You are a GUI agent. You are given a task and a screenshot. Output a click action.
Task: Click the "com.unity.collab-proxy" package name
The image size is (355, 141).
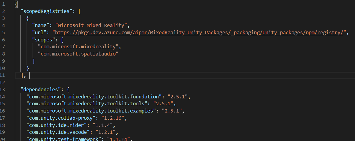click(x=61, y=118)
